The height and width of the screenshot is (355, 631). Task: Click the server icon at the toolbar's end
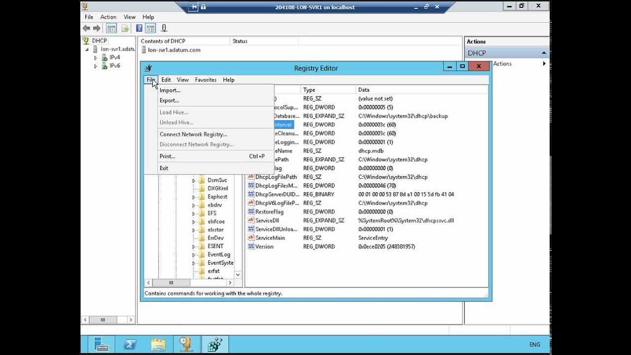click(x=164, y=29)
